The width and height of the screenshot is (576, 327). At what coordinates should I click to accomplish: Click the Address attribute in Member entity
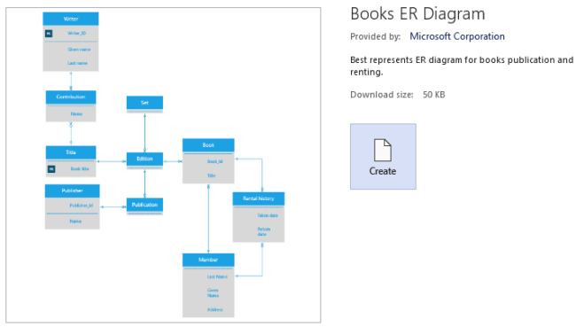[x=215, y=310]
